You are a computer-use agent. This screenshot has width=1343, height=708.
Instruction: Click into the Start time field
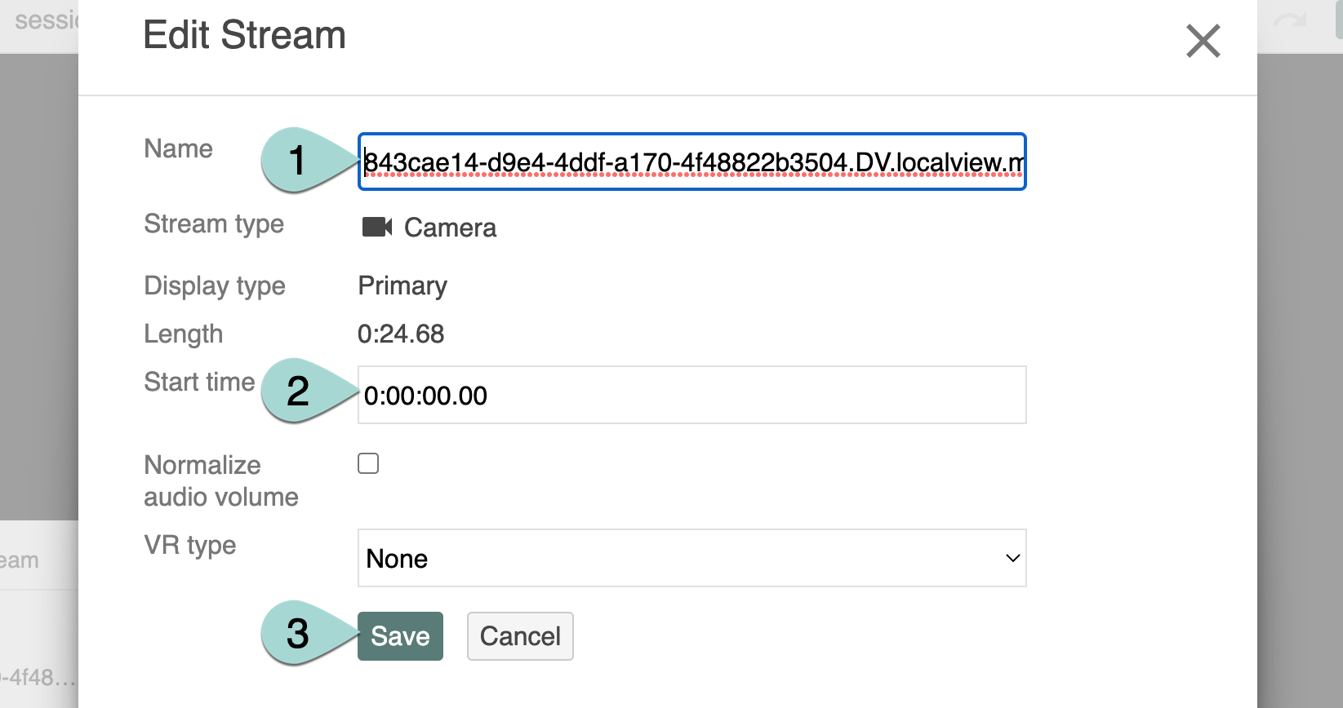click(691, 395)
